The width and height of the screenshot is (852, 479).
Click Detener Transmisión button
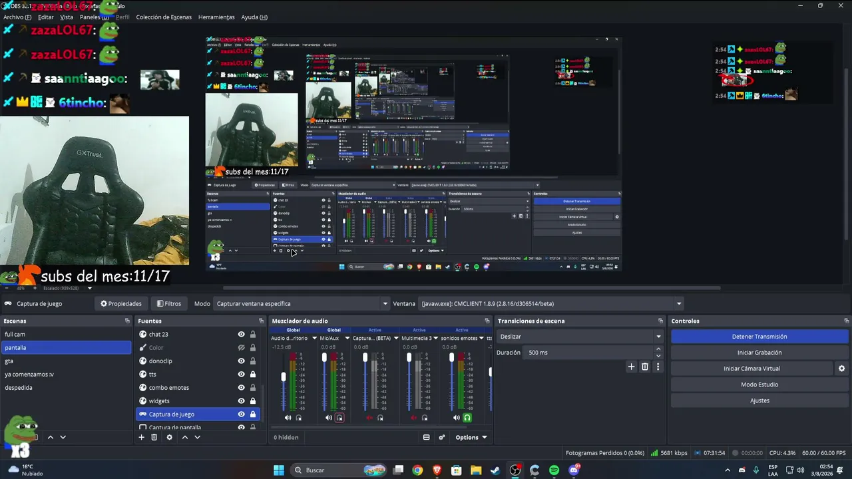tap(759, 337)
